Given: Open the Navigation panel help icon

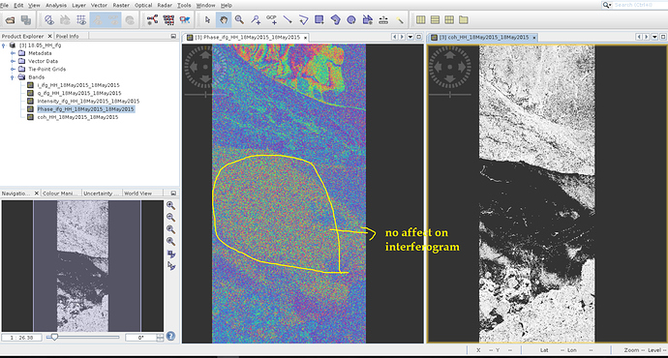Looking at the screenshot, I should 170,336.
